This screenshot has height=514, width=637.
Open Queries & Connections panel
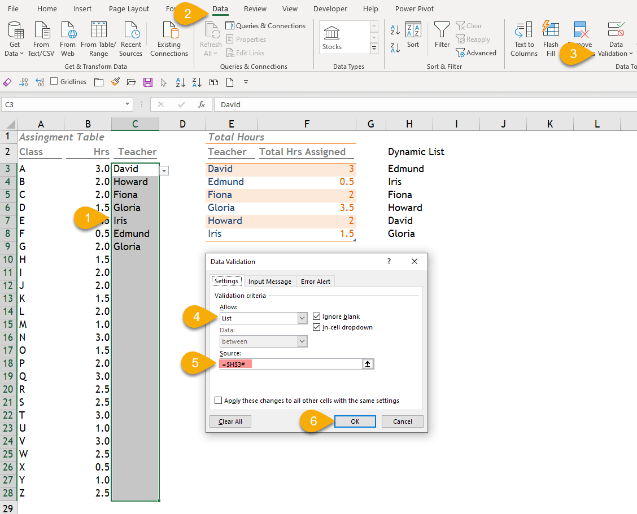(265, 25)
